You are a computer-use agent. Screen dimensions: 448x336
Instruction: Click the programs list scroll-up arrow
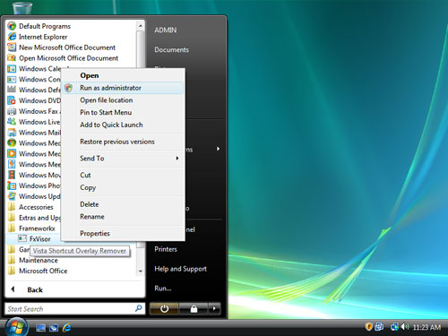[141, 26]
